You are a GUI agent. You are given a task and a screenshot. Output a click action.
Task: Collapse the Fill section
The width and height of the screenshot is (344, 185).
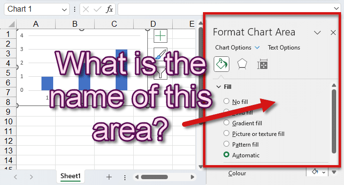[219, 87]
